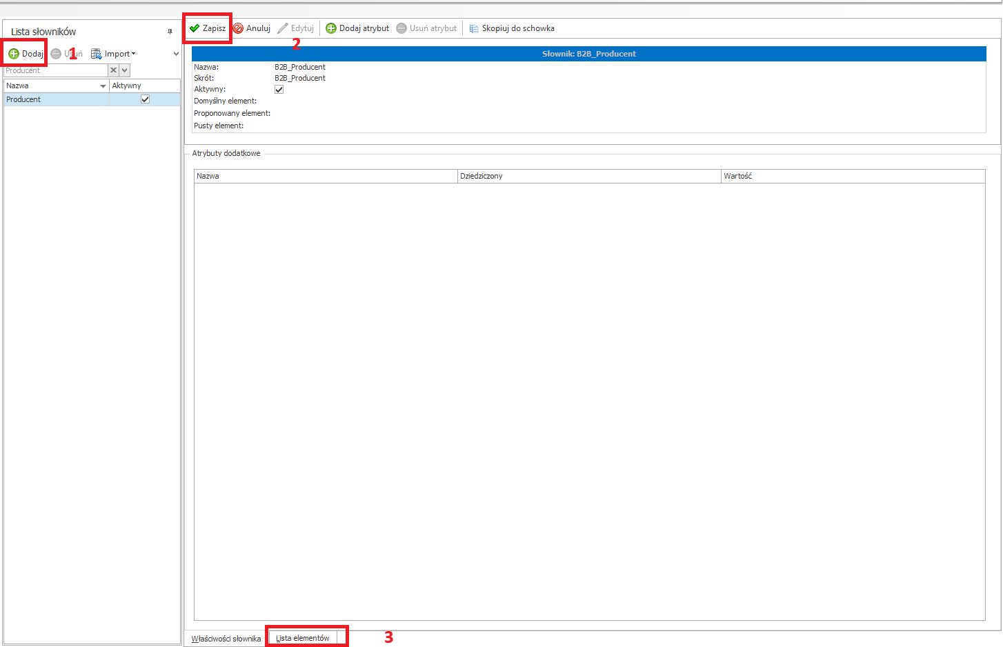Cancel changes with the Anuluj icon
Viewport: 1003px width, 647px height.
238,28
